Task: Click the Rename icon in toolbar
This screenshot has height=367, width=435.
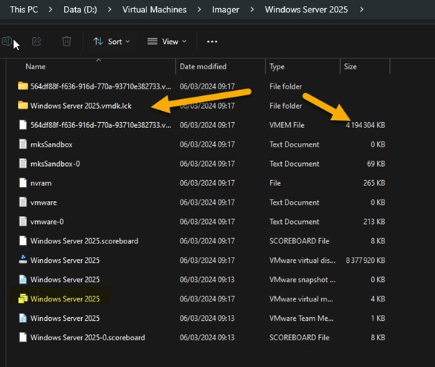Action: pos(7,42)
